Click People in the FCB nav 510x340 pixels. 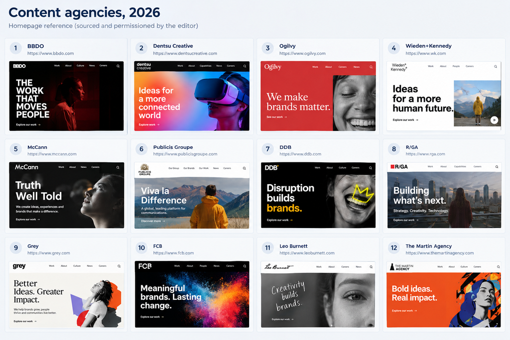click(203, 266)
